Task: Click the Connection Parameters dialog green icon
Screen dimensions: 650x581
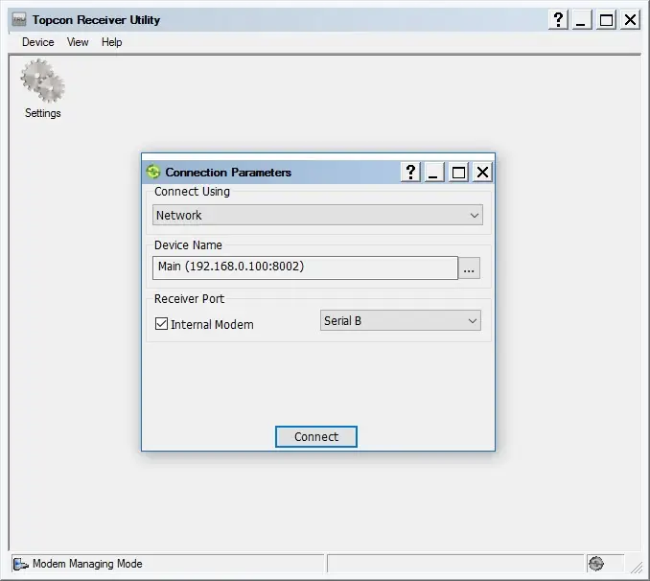Action: click(153, 172)
